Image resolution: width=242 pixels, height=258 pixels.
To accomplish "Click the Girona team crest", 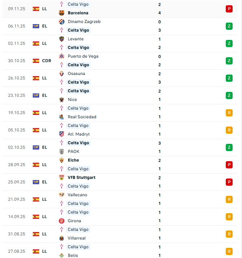I will coord(62,221).
